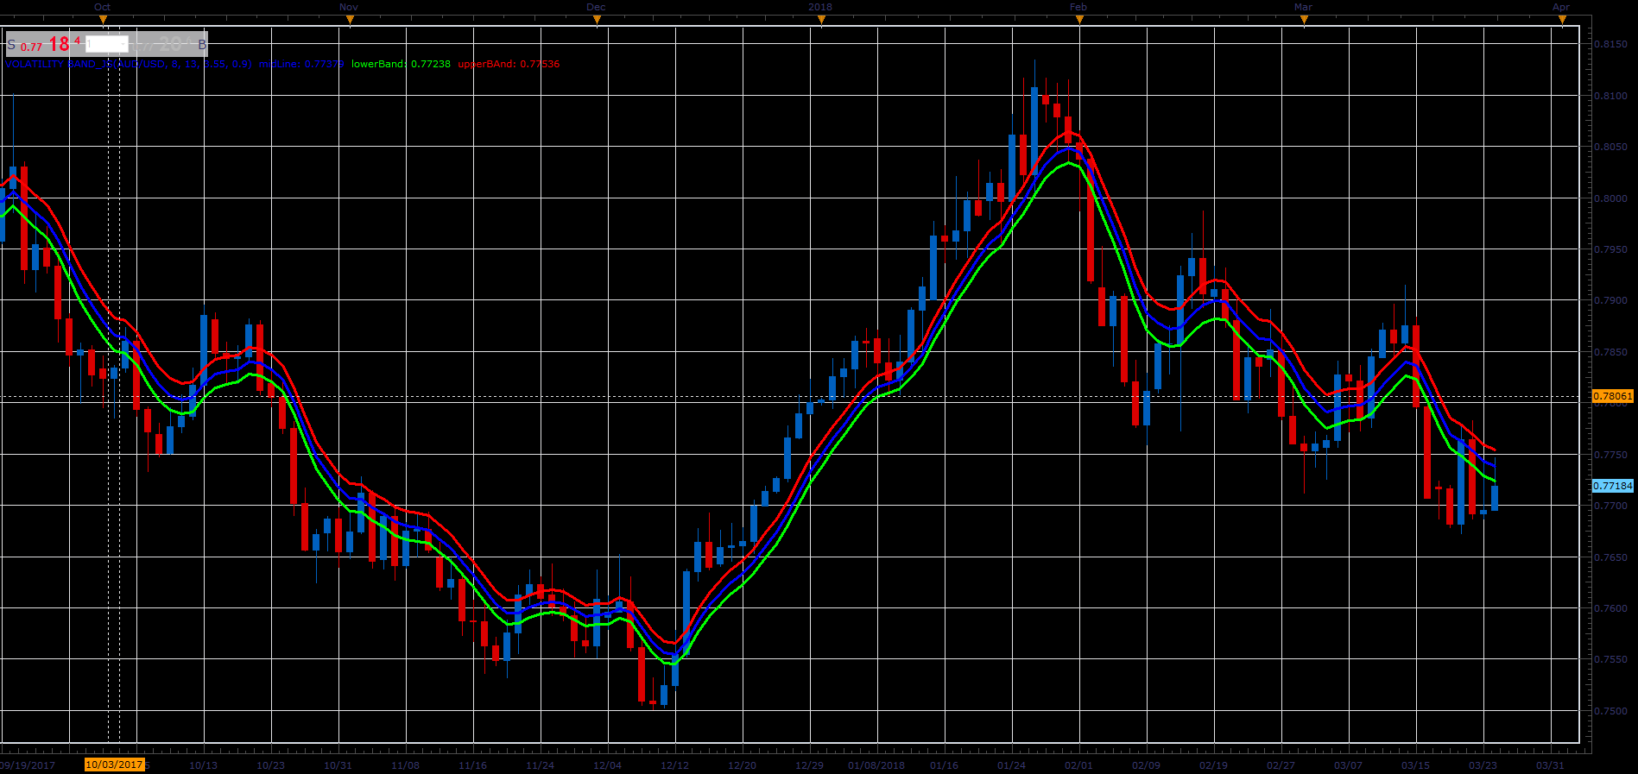Click the Oct month marker triangle
Viewport: 1638px width, 774px height.
(103, 21)
